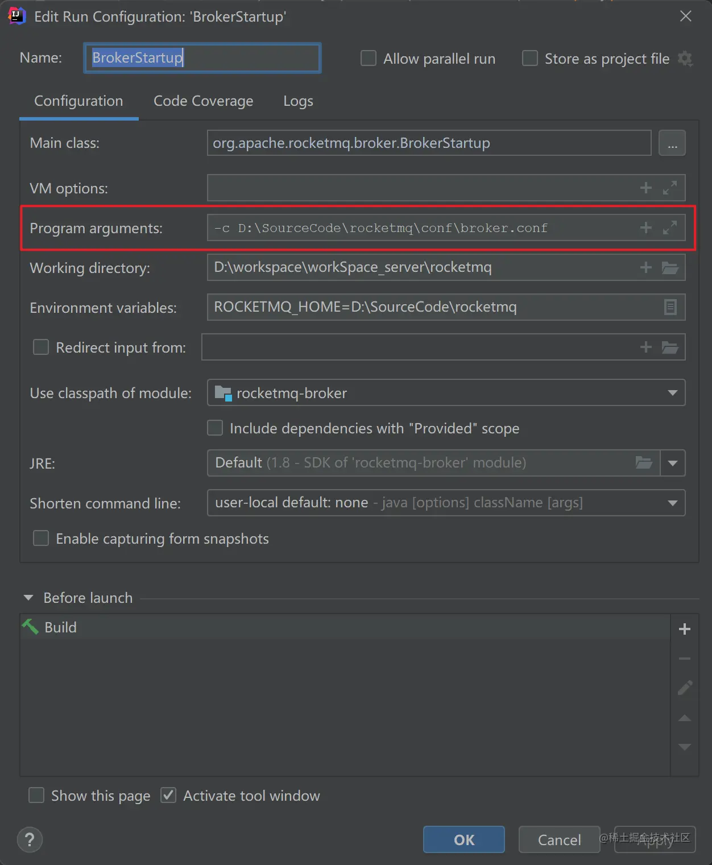Browse folder icon in JRE field
The width and height of the screenshot is (712, 865).
click(x=643, y=463)
